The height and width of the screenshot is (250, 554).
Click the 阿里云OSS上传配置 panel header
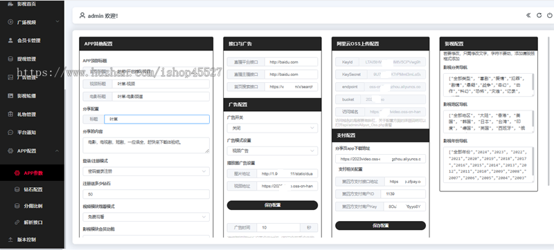(x=380, y=44)
